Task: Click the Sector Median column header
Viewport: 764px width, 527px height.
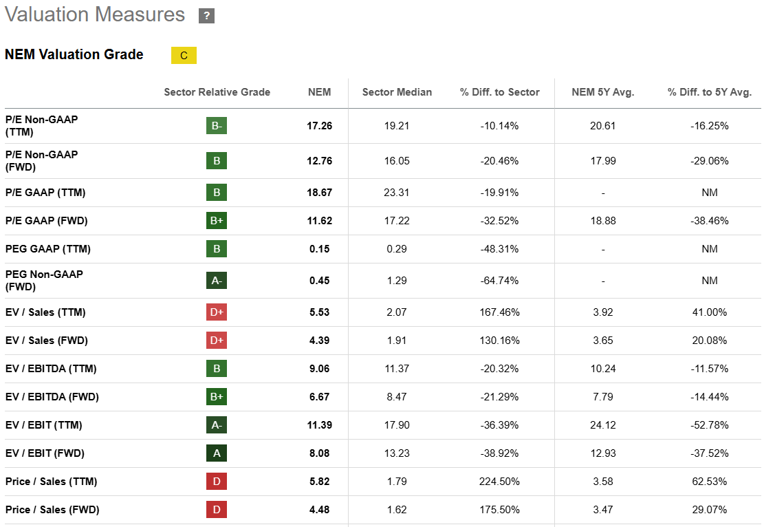Action: point(397,92)
